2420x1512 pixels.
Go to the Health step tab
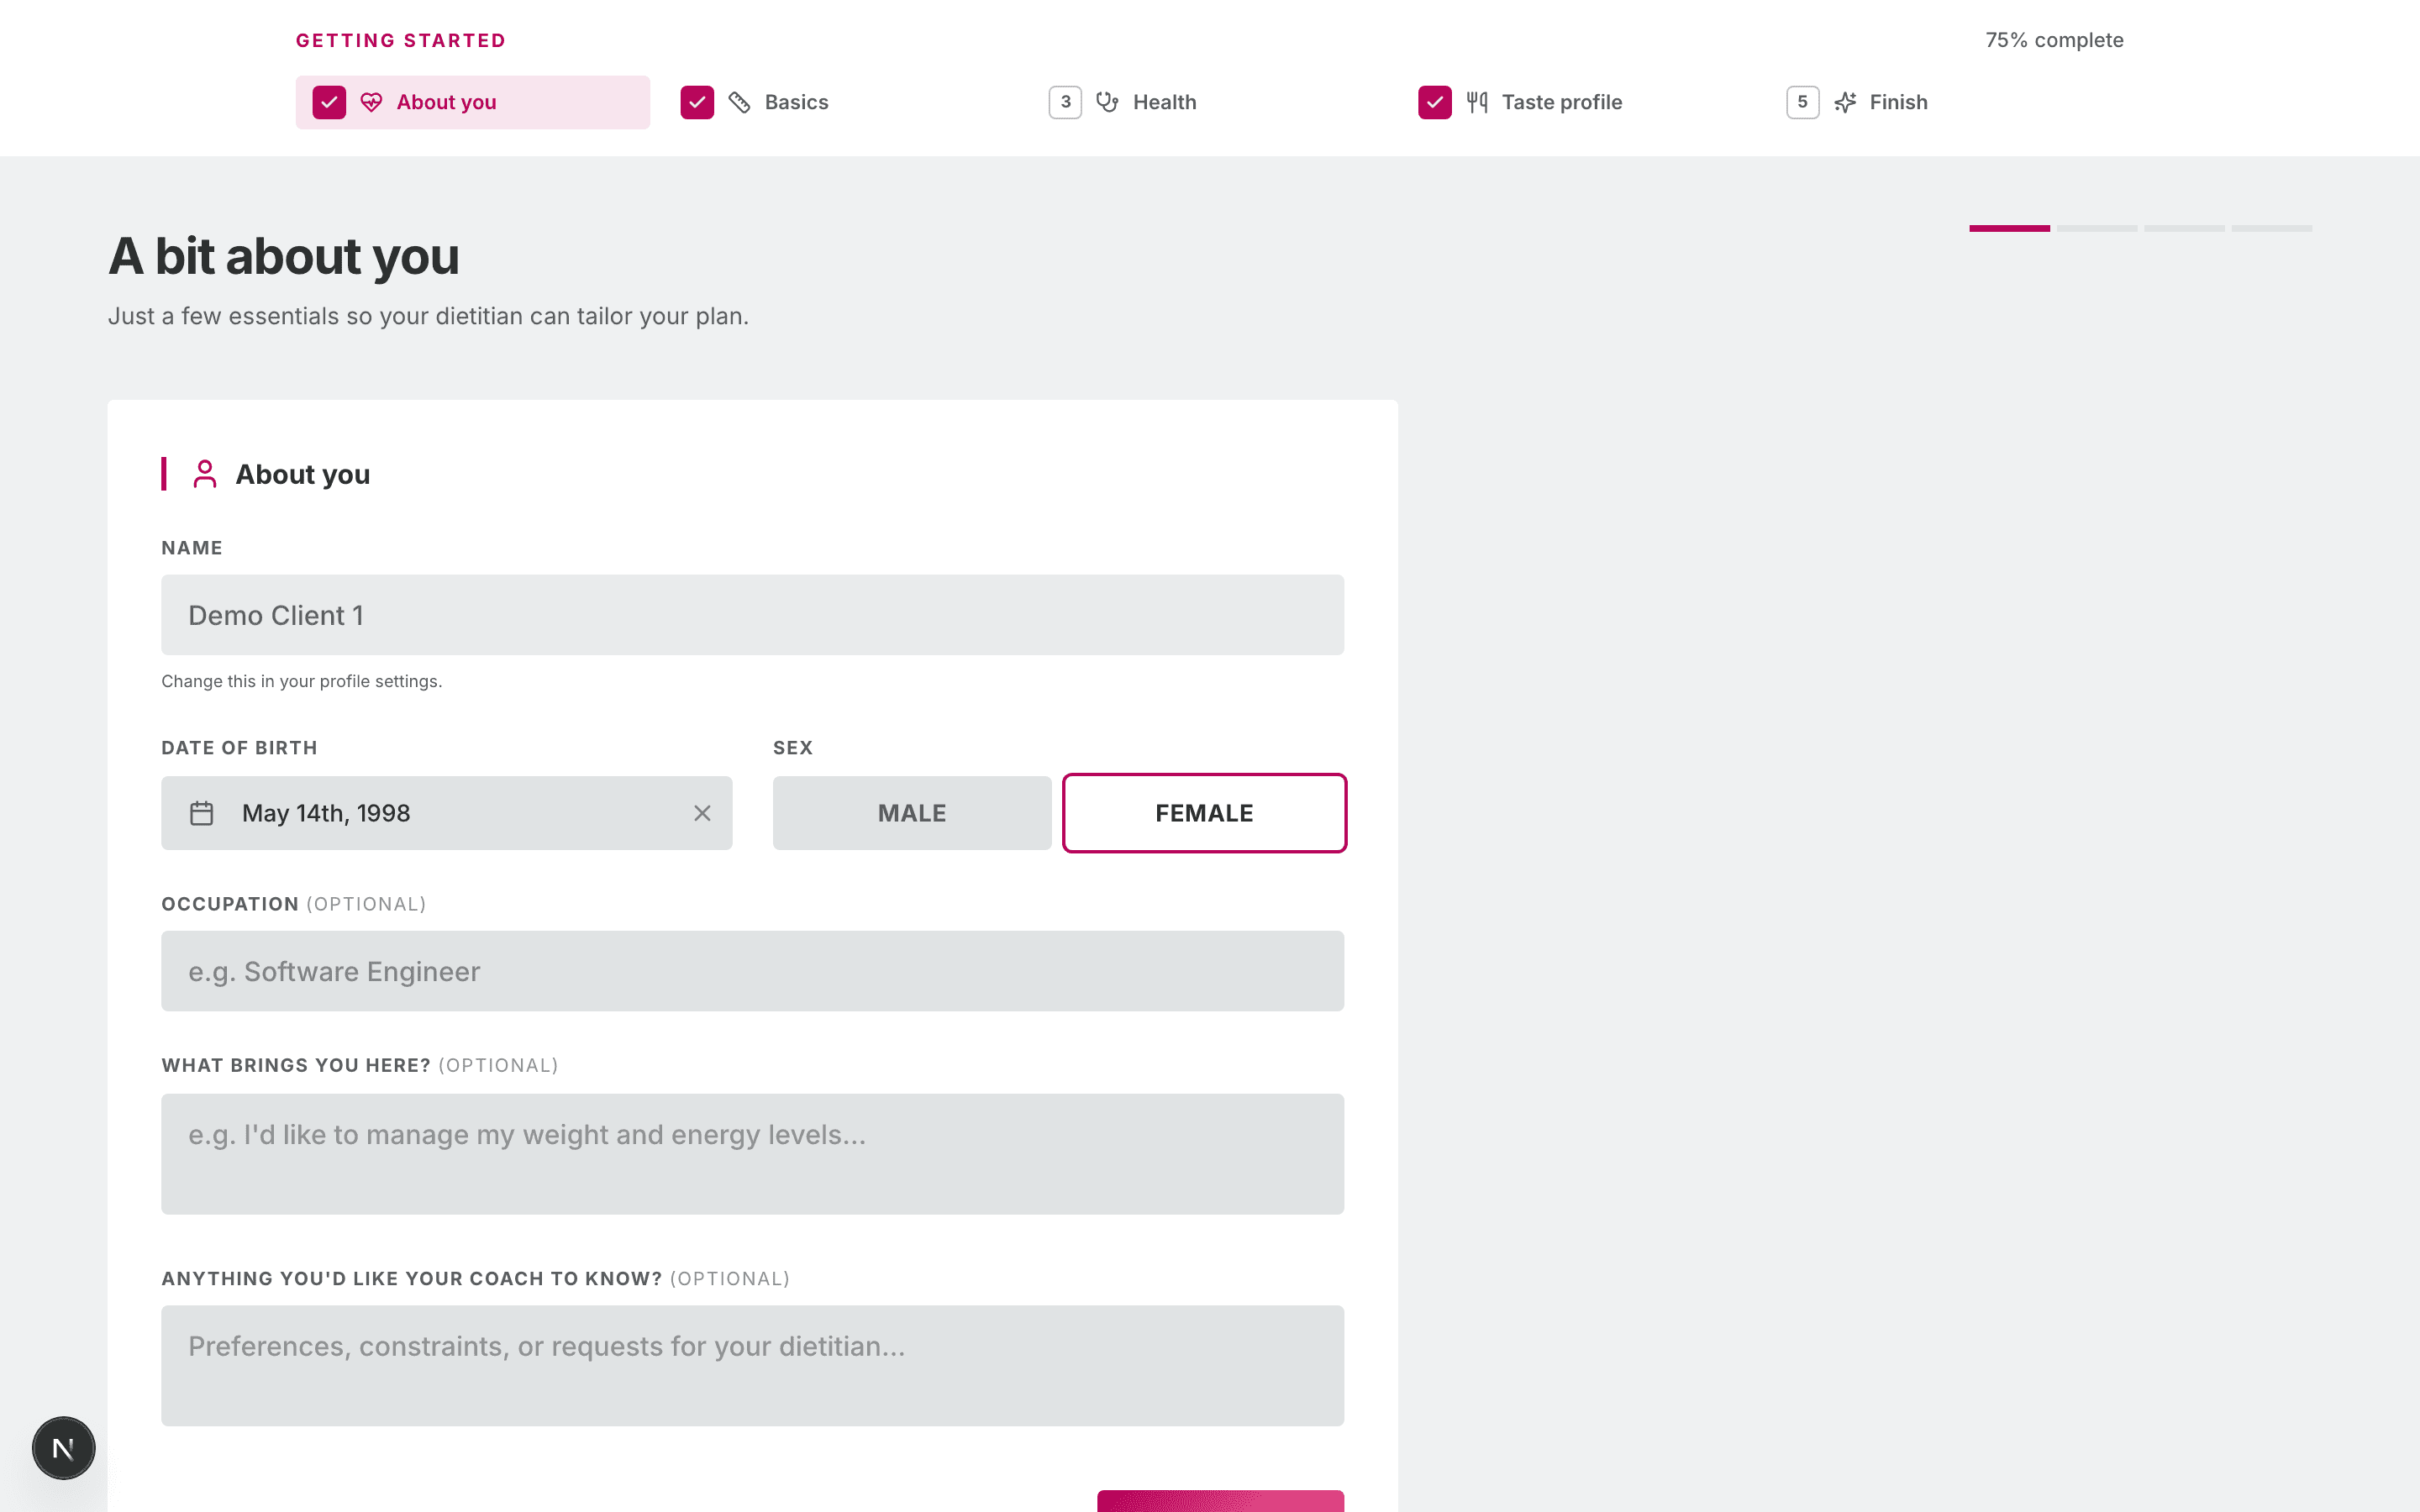(x=1209, y=102)
